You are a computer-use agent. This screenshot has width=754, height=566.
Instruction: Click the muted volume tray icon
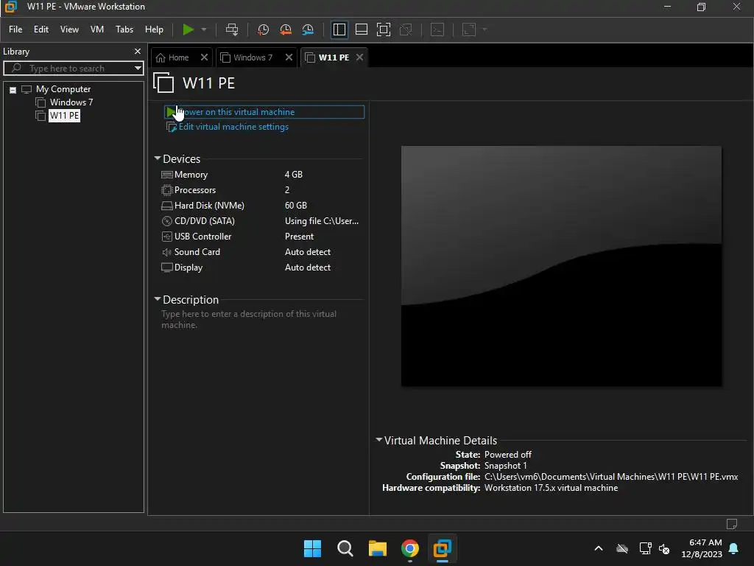[x=664, y=548]
